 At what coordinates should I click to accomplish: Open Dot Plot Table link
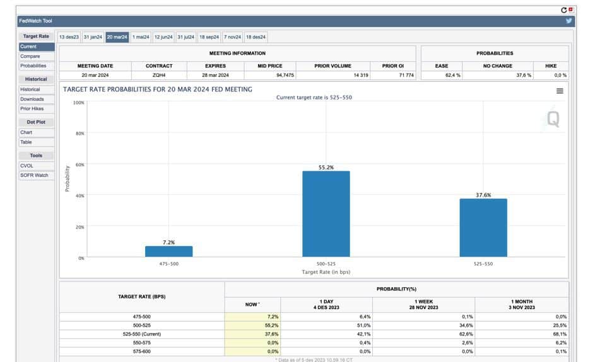click(x=37, y=142)
